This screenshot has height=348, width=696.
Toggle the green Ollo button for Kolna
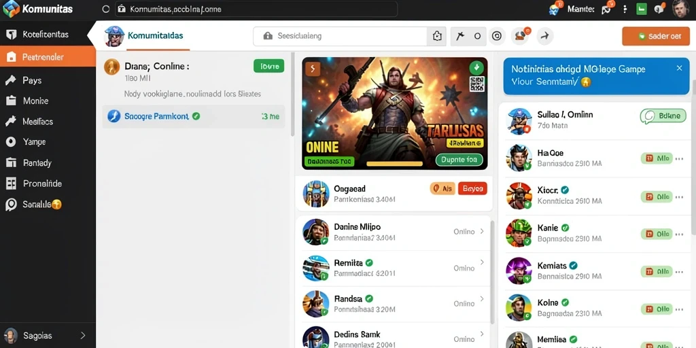point(657,309)
